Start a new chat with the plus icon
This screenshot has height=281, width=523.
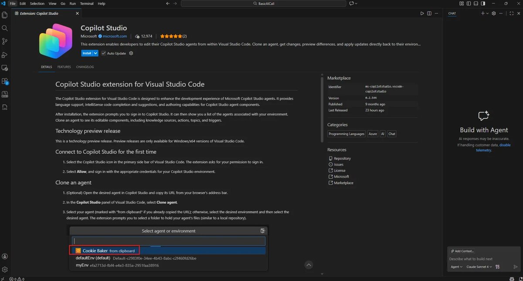(482, 13)
